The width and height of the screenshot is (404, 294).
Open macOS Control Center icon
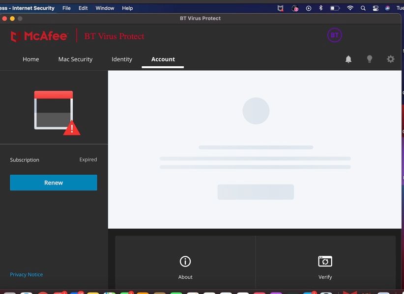[x=375, y=8]
